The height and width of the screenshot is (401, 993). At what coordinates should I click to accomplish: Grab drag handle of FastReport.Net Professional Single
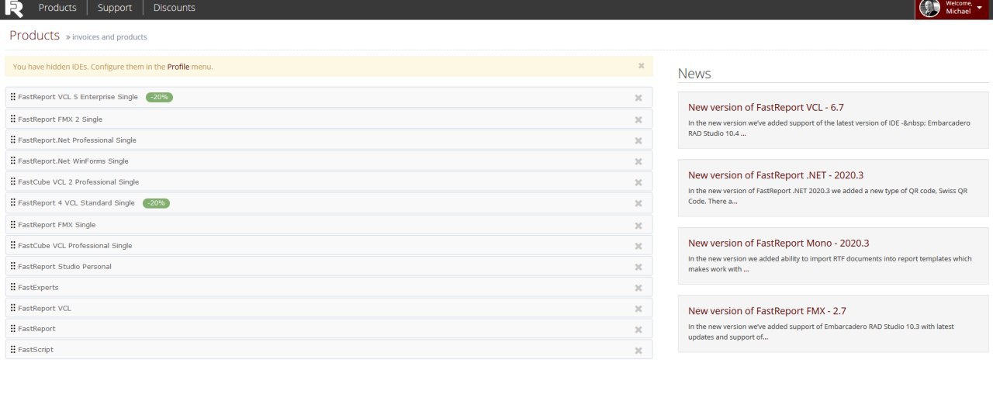13,140
